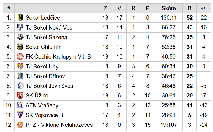This screenshot has width=213, height=132.
Task: Sort table by the B points header
Action: (x=190, y=8)
